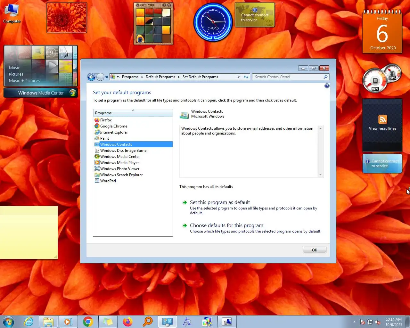The width and height of the screenshot is (410, 328).
Task: Open Windows Explorer from the taskbar
Action: click(x=48, y=322)
